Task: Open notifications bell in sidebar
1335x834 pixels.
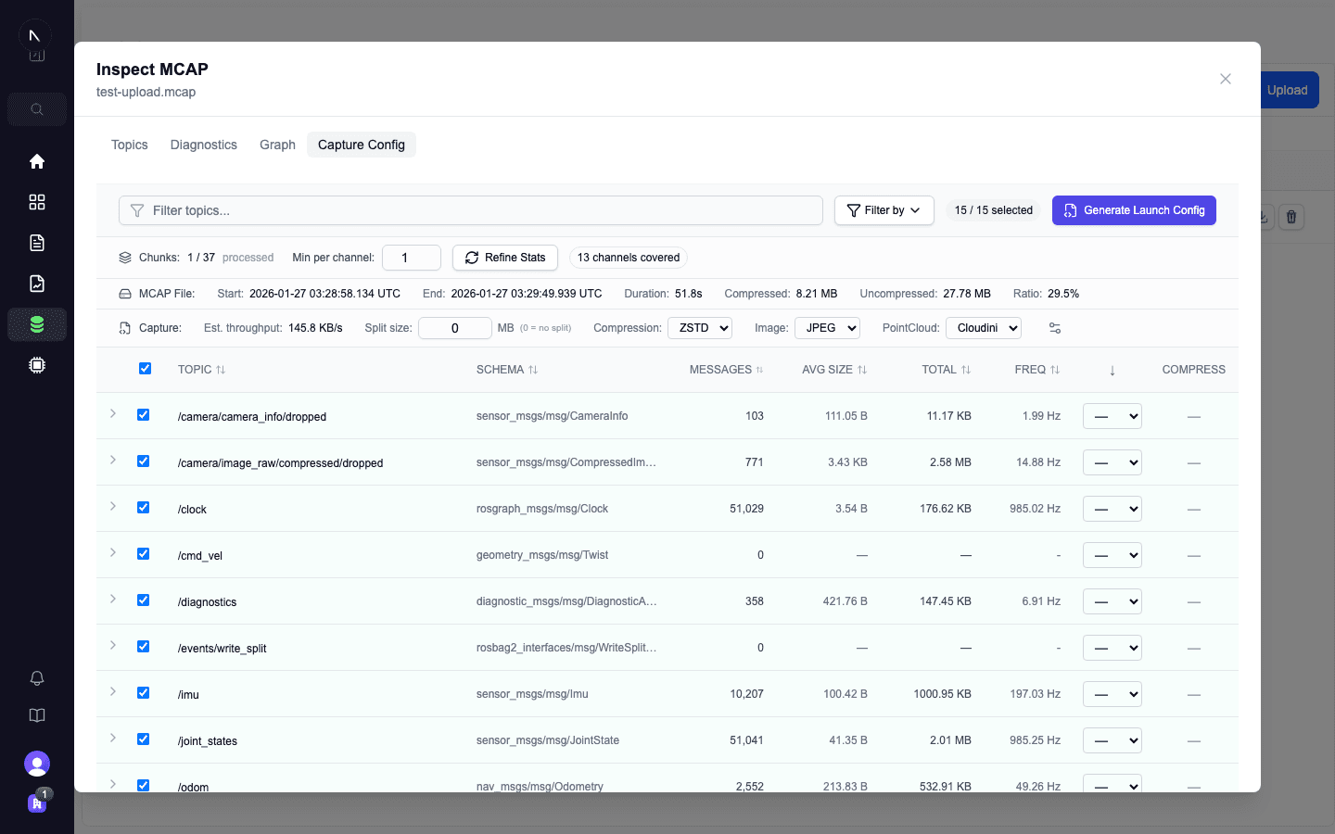Action: click(x=37, y=678)
